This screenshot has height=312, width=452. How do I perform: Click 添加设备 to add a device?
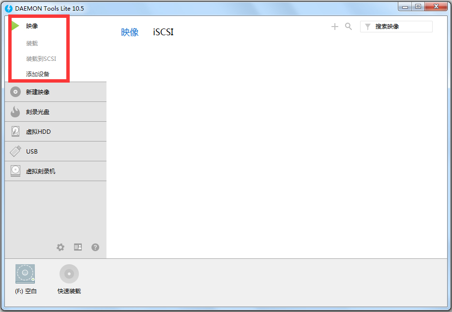pos(38,74)
